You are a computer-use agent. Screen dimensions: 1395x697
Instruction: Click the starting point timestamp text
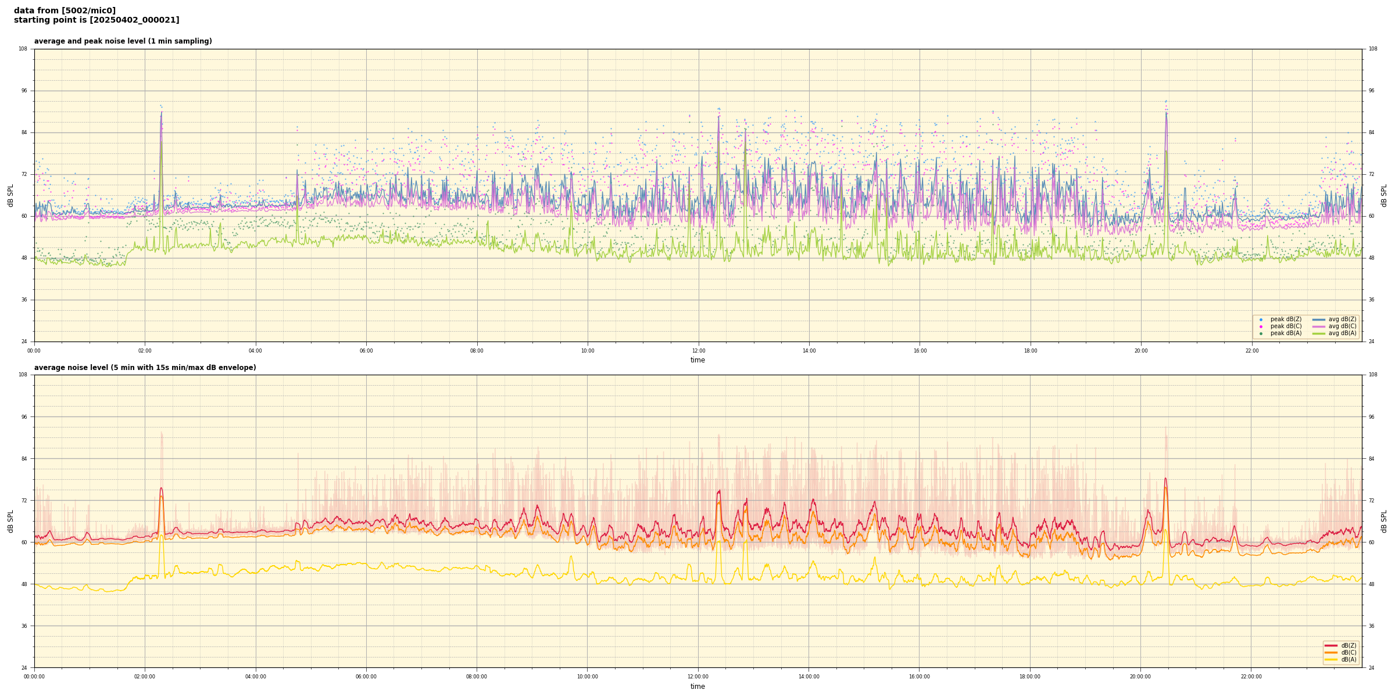(x=96, y=20)
